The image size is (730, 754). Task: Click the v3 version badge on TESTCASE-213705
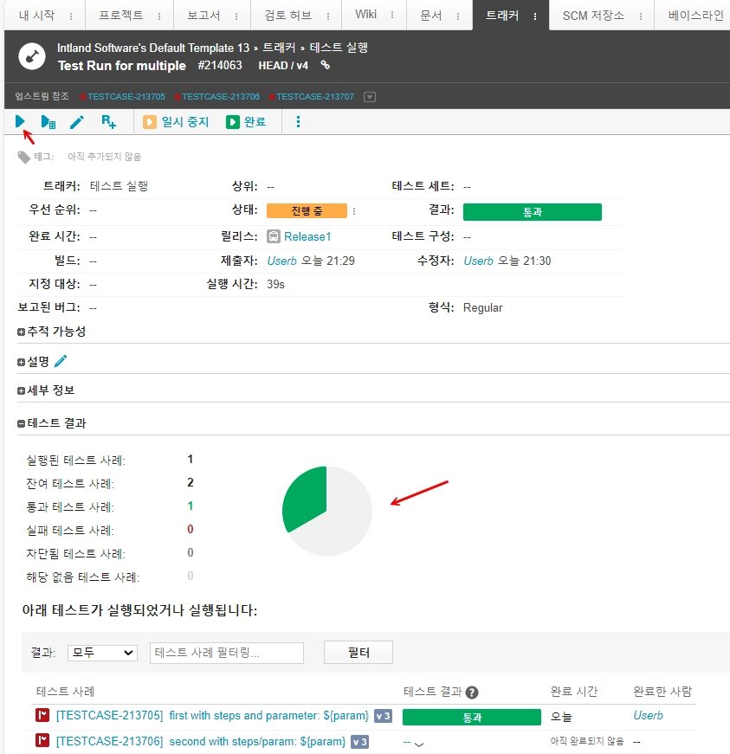tap(384, 716)
